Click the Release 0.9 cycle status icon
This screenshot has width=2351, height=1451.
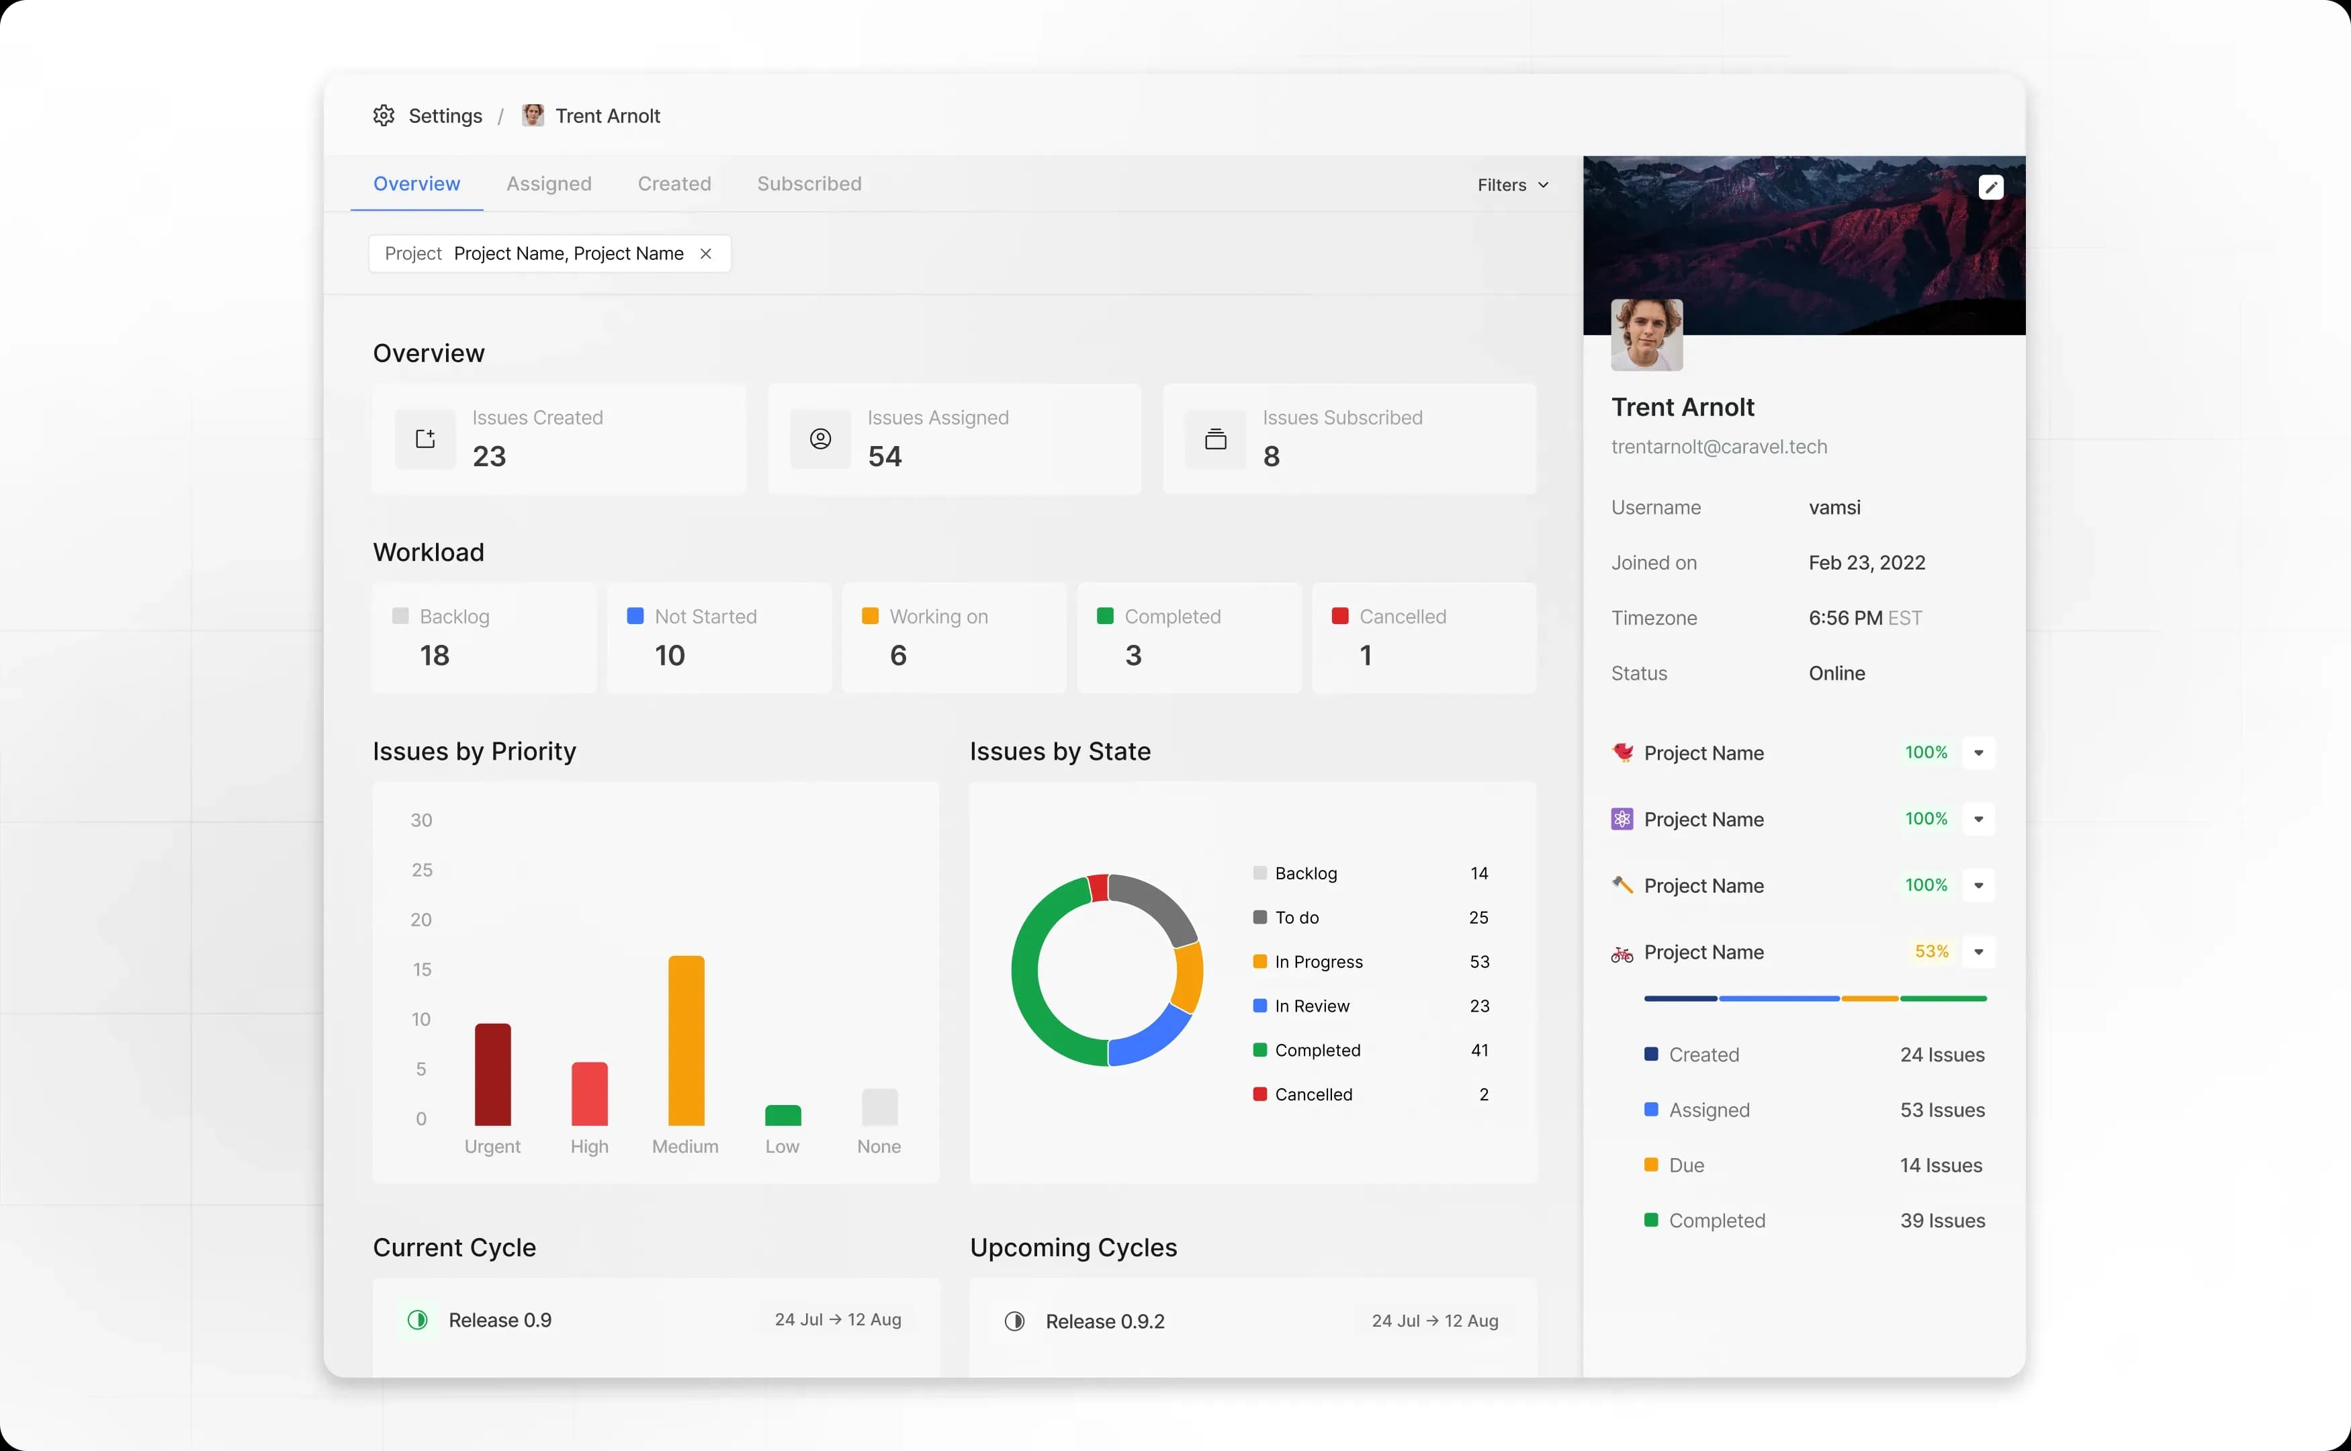417,1319
